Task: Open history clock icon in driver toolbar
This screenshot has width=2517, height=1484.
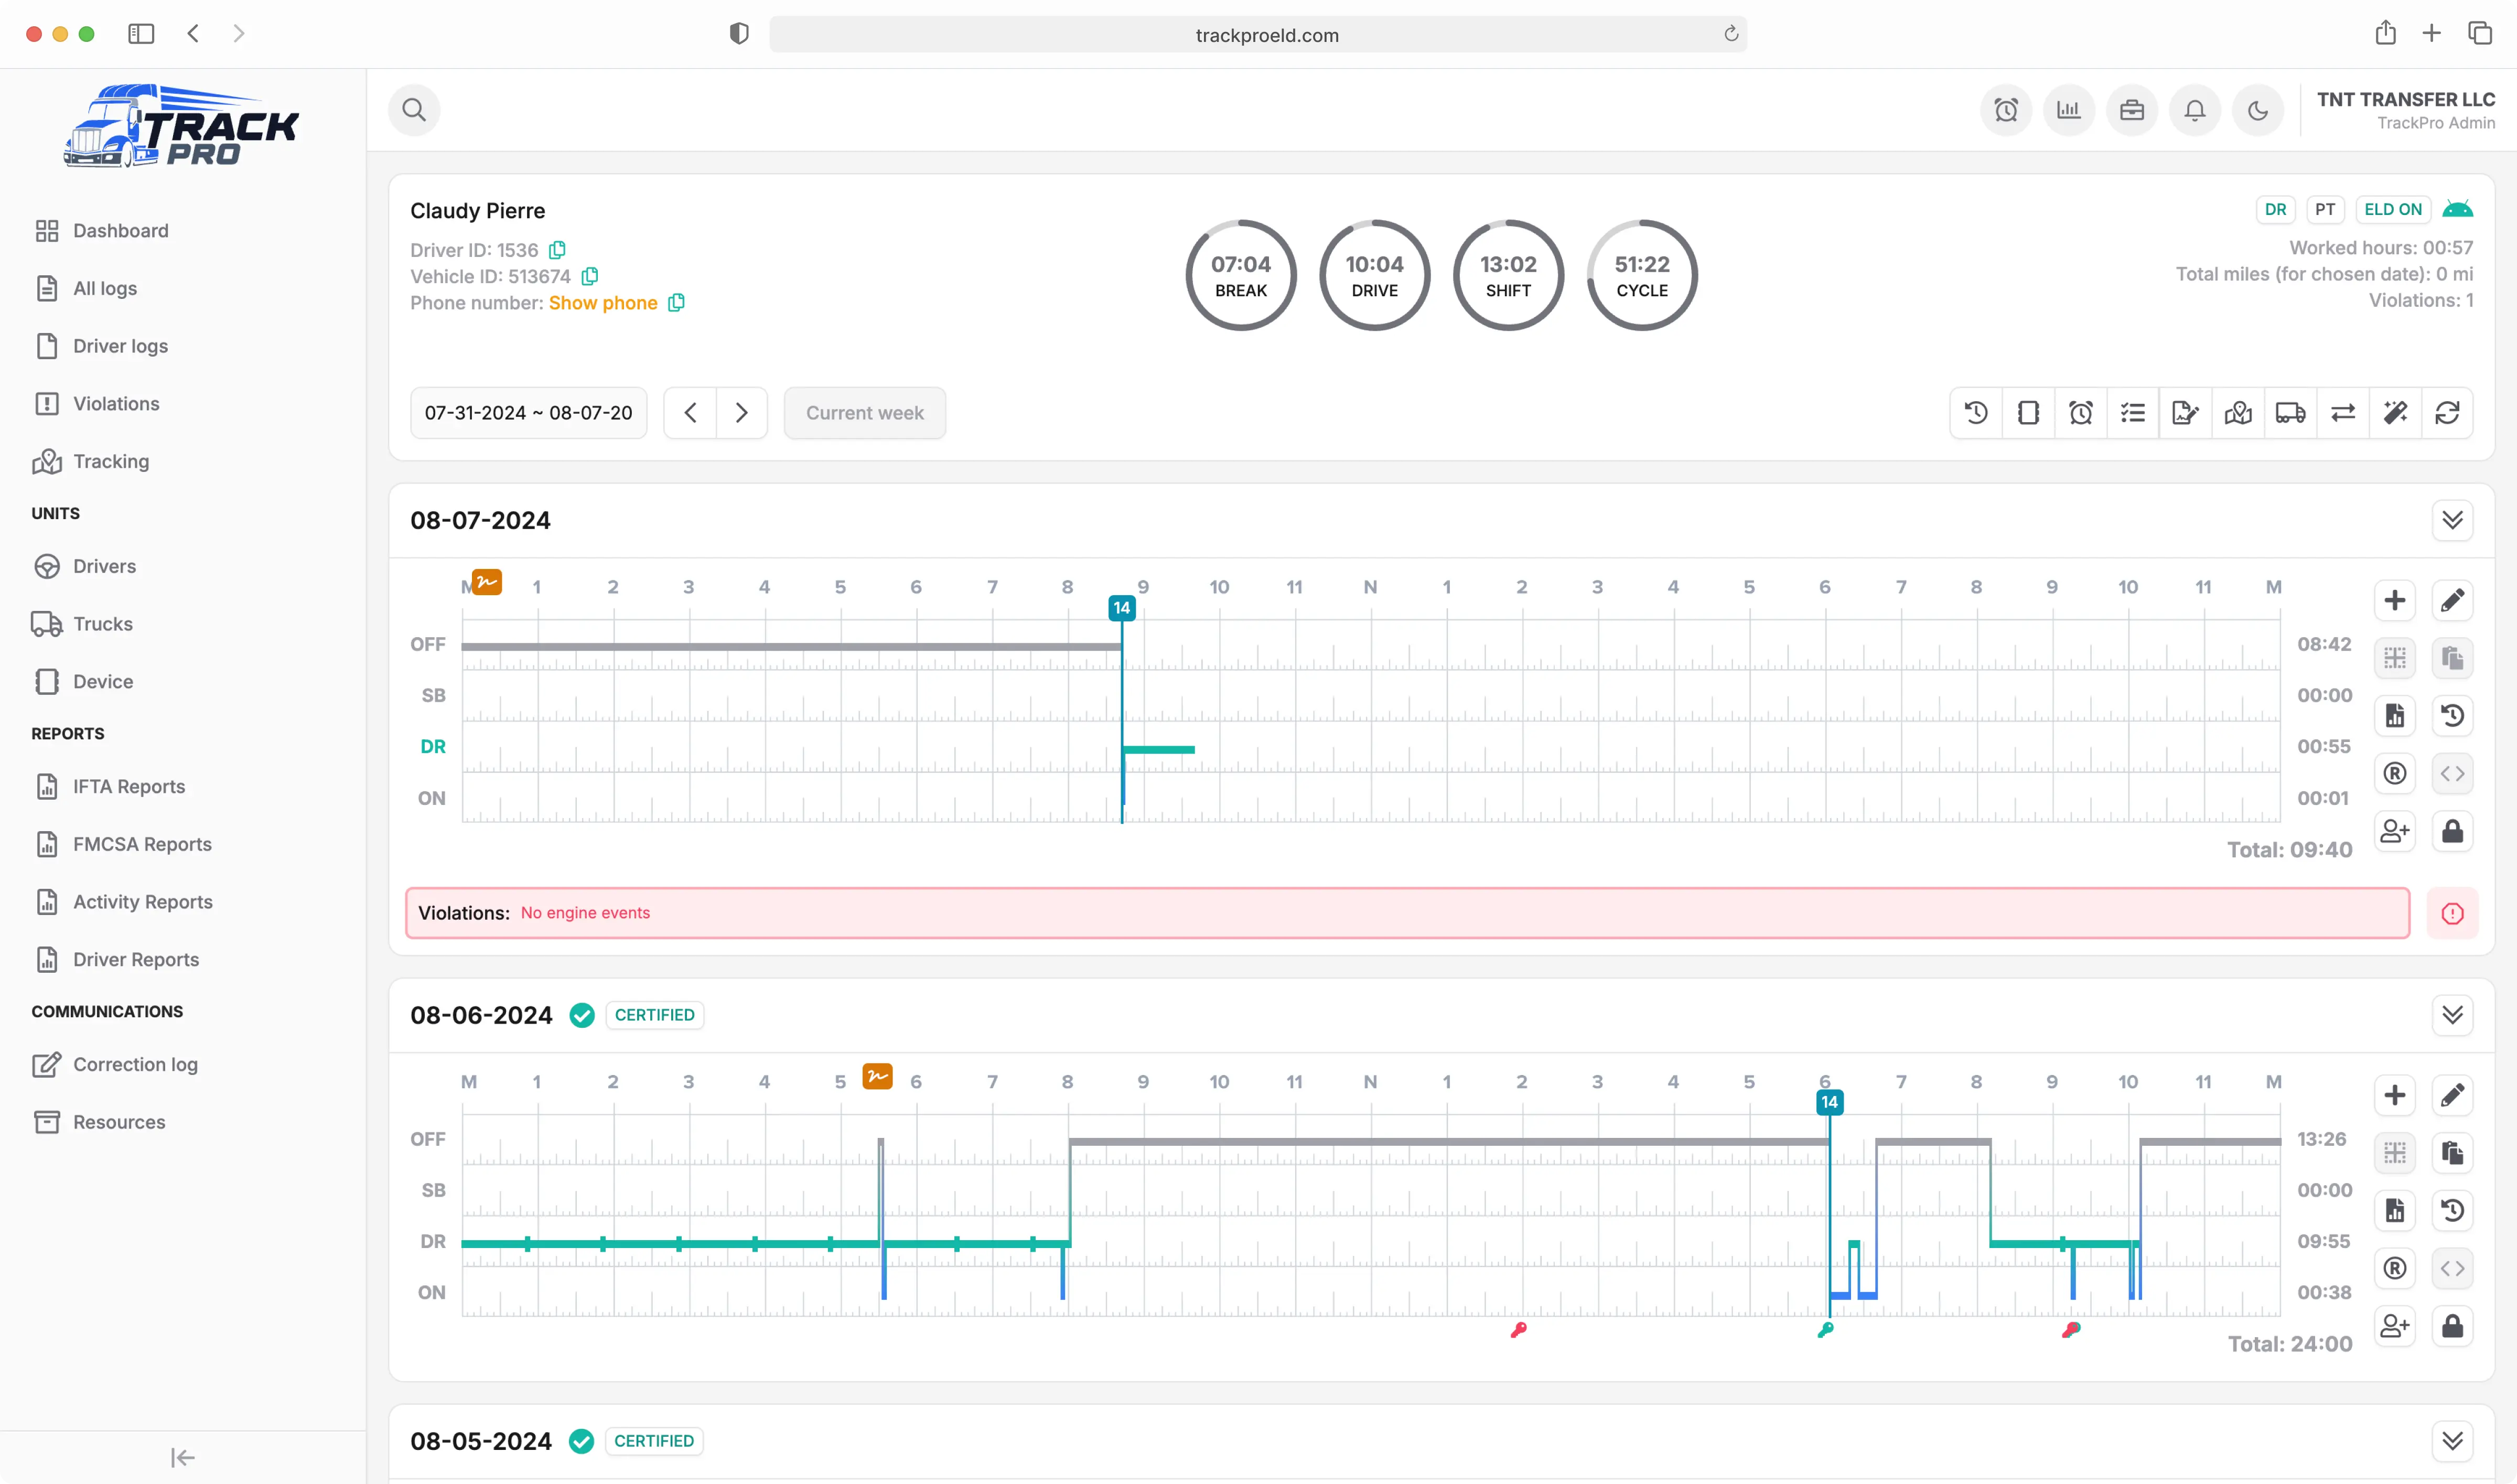Action: click(1975, 413)
